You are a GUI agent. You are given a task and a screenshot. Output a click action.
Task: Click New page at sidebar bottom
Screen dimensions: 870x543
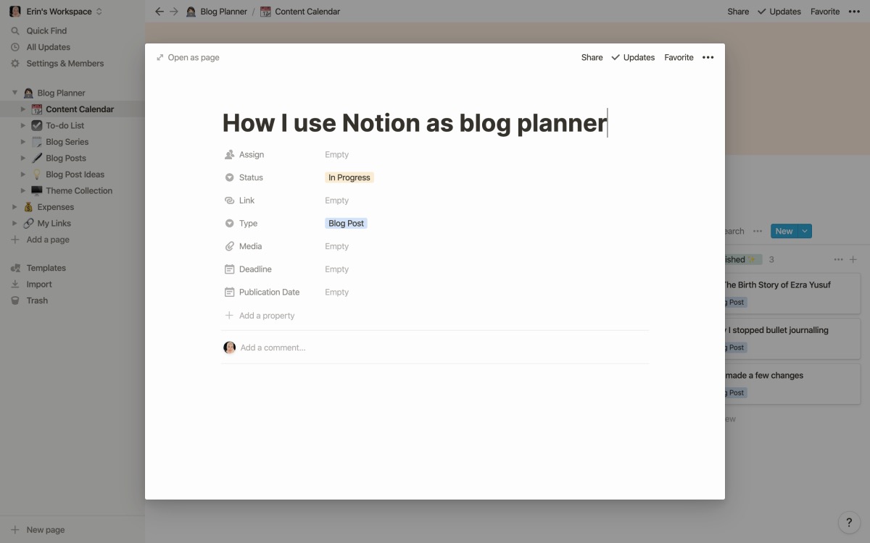(38, 530)
